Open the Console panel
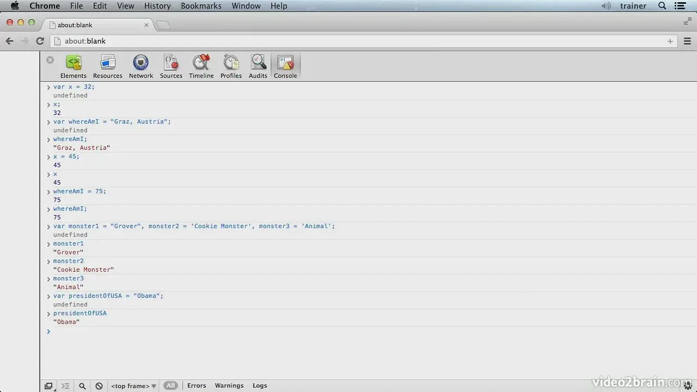 click(x=285, y=67)
